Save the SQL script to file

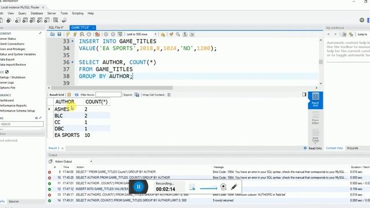click(x=60, y=35)
